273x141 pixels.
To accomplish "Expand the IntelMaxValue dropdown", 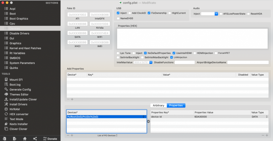I will [151, 62].
